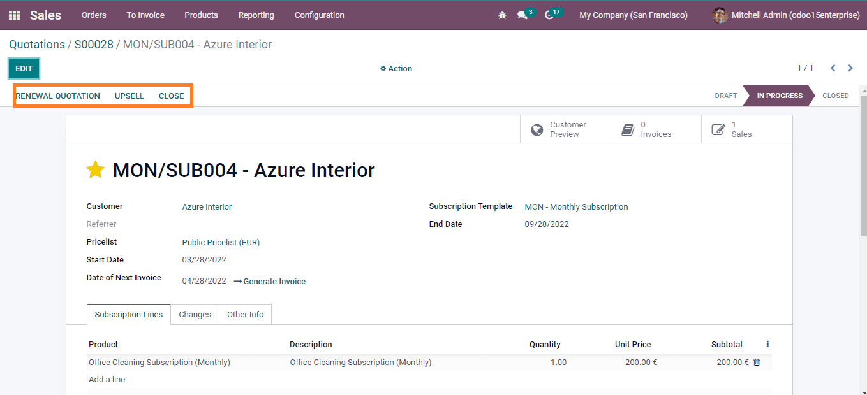The width and height of the screenshot is (867, 395).
Task: Open the conversations chat icon
Action: click(522, 15)
